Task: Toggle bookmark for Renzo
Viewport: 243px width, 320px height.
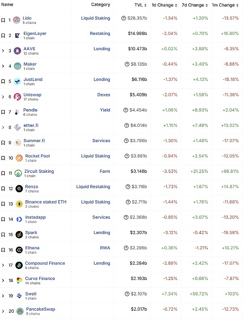Action: (3, 189)
